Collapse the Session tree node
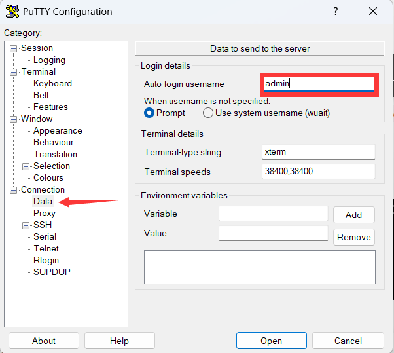 click(x=14, y=48)
